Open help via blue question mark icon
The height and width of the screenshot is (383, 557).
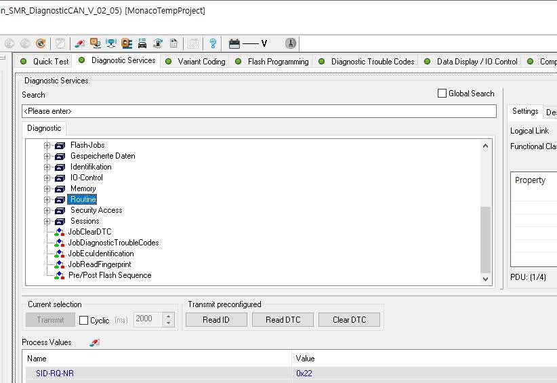click(212, 43)
